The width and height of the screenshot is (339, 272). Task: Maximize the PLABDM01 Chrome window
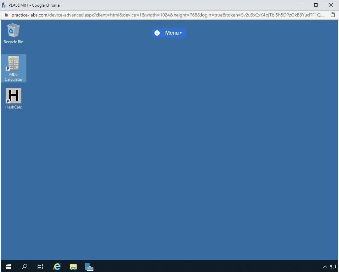click(316, 5)
